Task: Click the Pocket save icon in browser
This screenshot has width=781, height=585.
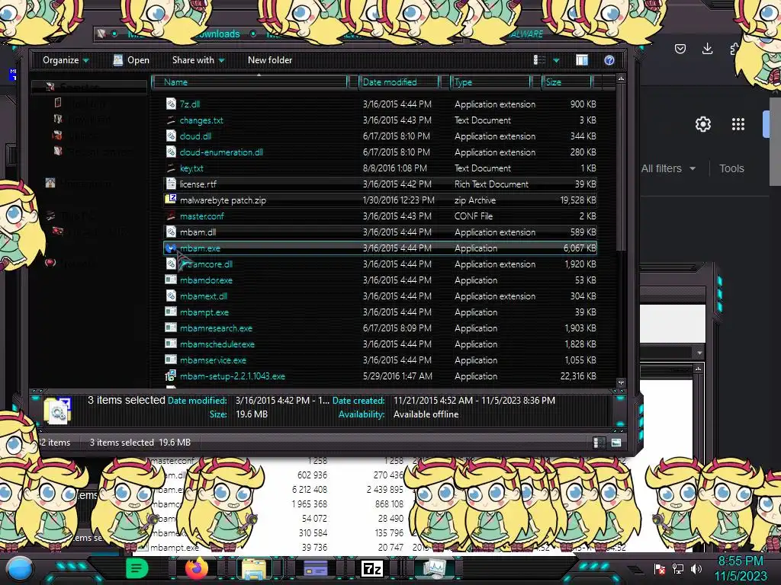Action: click(680, 48)
